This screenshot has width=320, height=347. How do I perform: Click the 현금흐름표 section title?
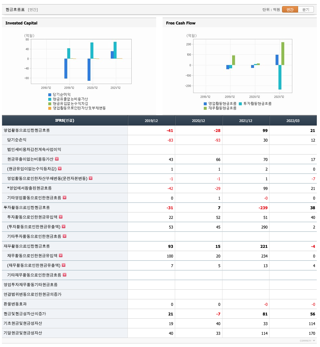(15, 10)
